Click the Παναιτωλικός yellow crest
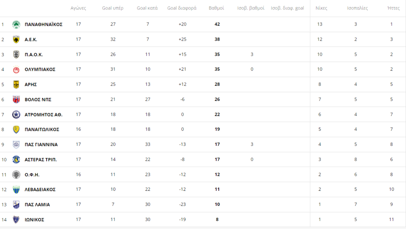 click(16, 130)
